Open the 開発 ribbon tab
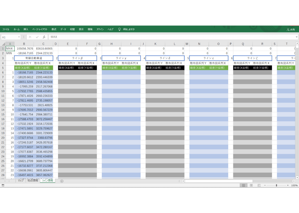Viewport: 299px width, 213px height. 90,29
